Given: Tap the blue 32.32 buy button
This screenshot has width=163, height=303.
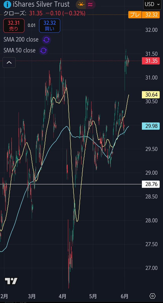Looking at the screenshot, I should click(50, 26).
